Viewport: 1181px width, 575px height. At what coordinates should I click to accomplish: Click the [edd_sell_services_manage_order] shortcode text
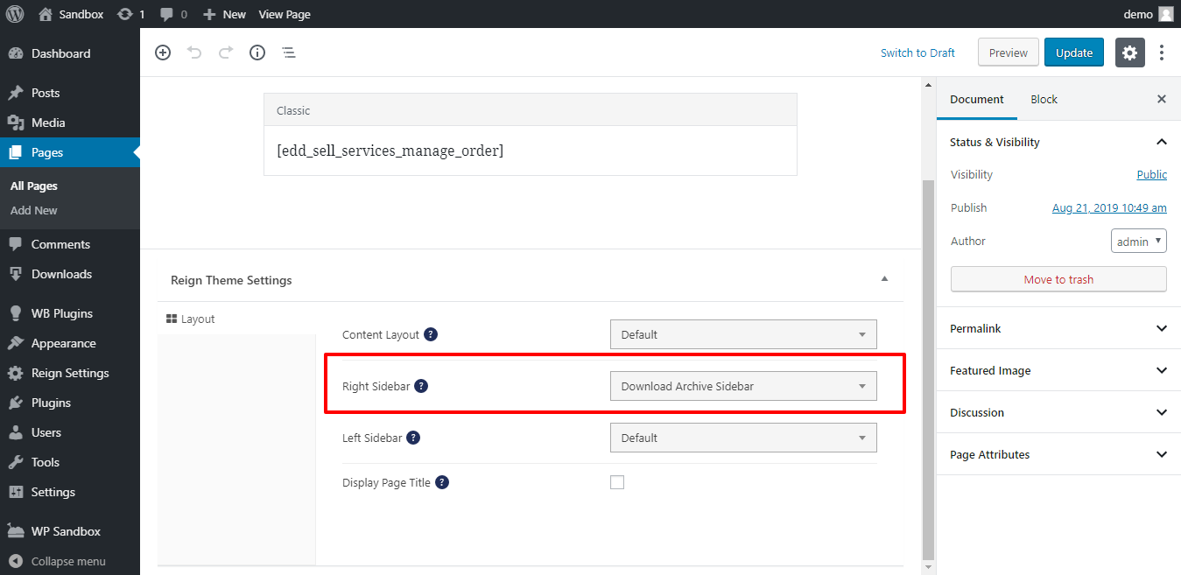390,151
